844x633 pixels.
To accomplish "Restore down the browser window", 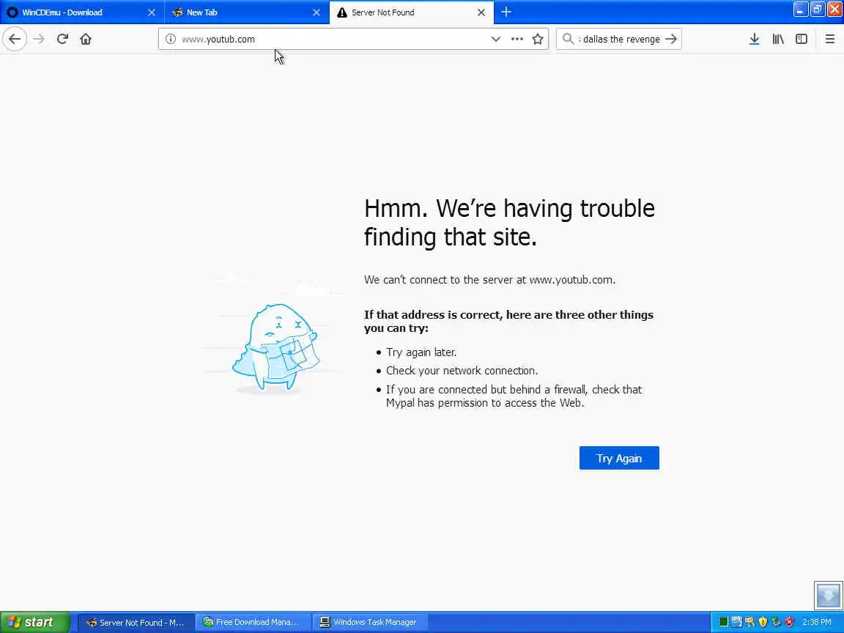I will [x=817, y=10].
